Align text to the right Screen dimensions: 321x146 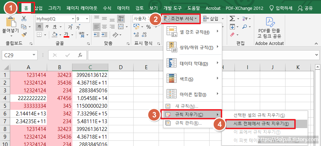click(x=112, y=27)
